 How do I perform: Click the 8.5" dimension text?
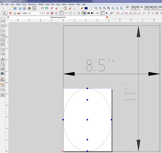click(100, 65)
